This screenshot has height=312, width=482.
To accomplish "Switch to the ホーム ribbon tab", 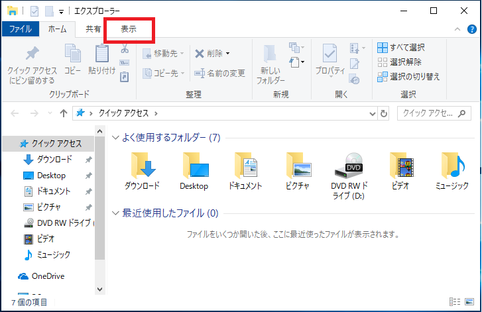I will tap(57, 29).
